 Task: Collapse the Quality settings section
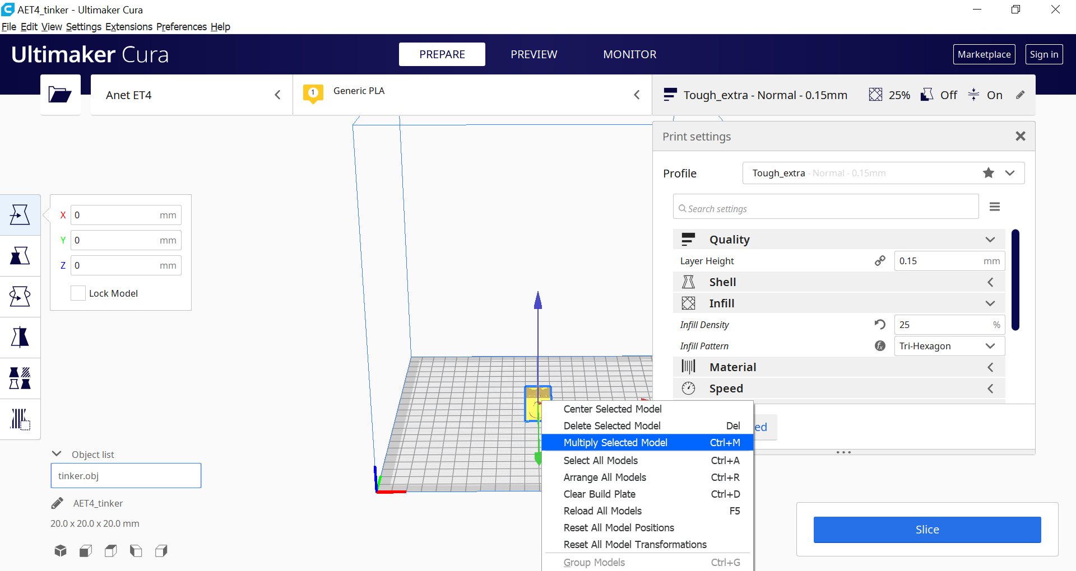(x=839, y=240)
